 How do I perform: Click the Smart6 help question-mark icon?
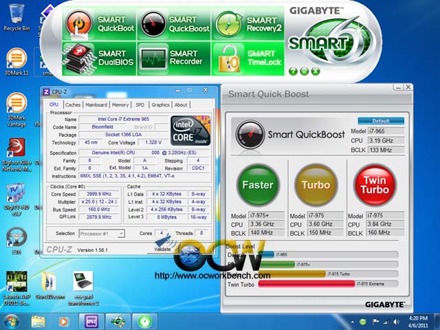click(293, 71)
